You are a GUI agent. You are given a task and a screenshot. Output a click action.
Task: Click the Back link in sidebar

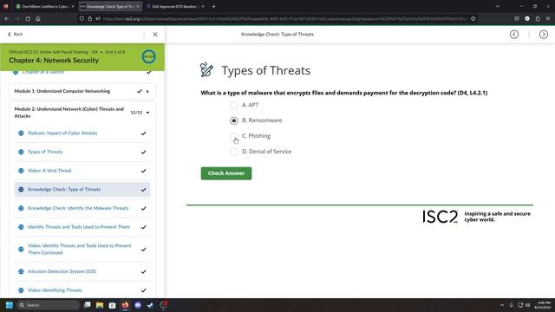point(16,35)
